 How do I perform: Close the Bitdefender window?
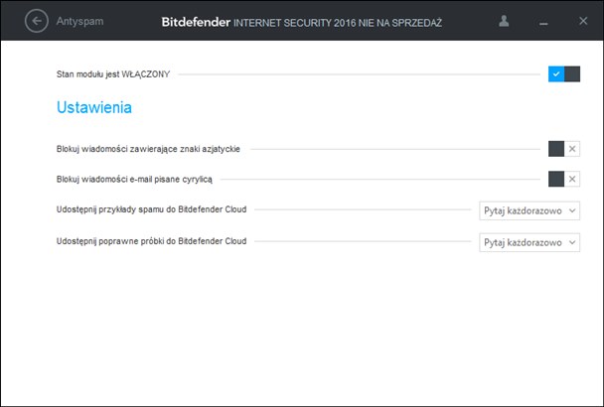coord(583,21)
